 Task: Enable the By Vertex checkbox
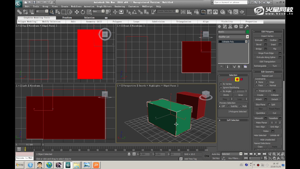[221, 84]
